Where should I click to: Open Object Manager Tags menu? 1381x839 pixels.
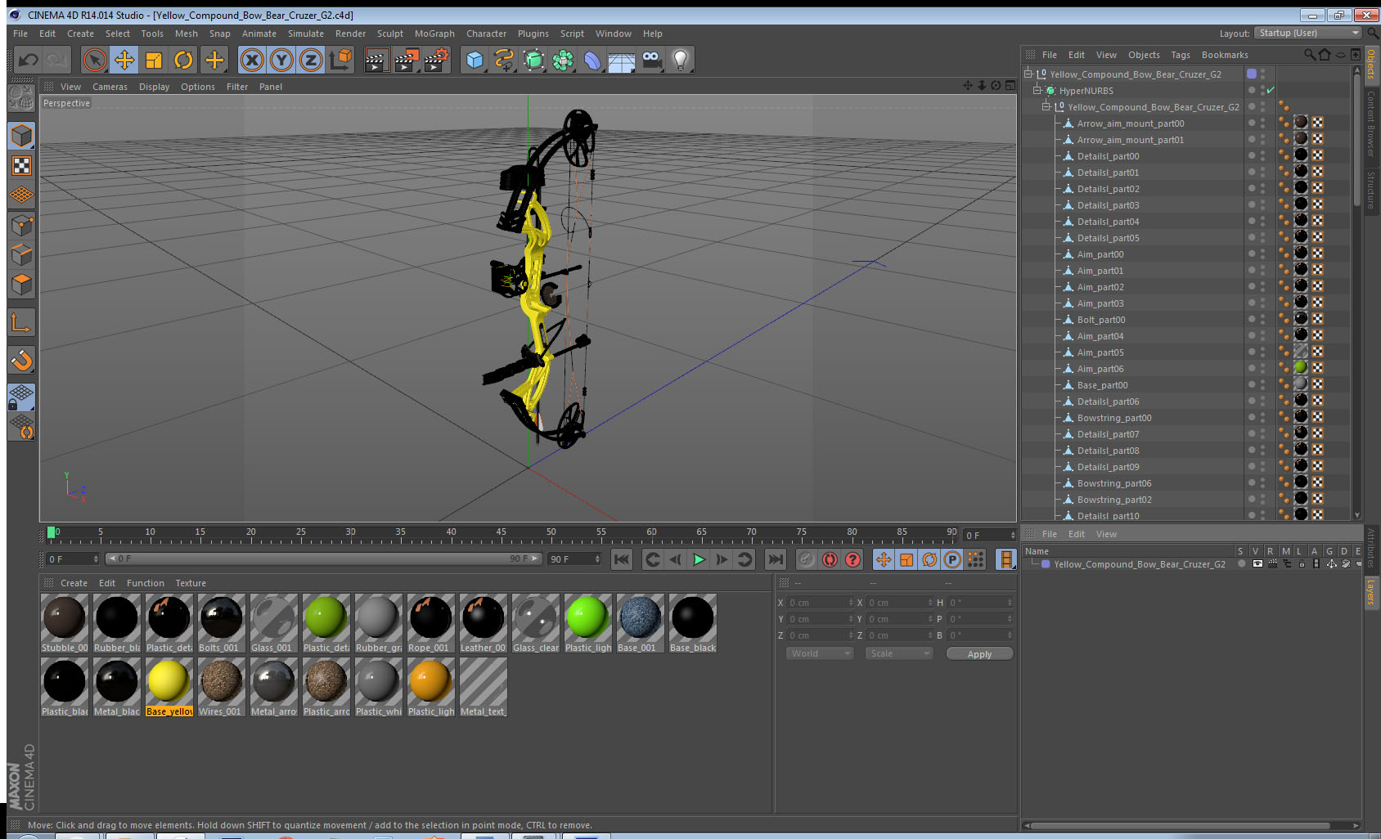1181,55
